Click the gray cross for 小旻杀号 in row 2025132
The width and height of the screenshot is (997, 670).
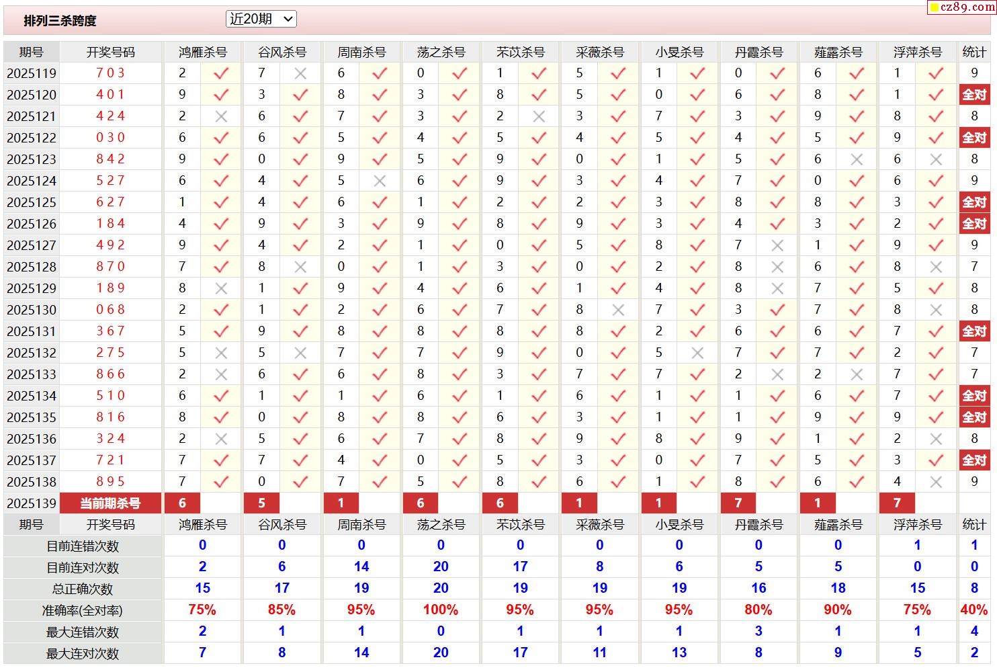click(697, 353)
